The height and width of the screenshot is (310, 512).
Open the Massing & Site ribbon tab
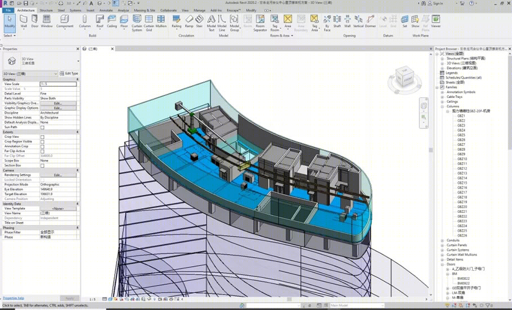click(x=145, y=10)
